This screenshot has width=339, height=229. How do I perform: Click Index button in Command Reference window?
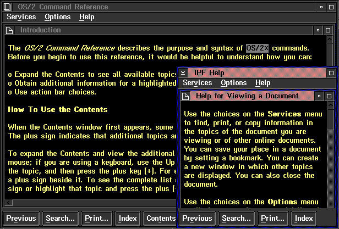(x=128, y=219)
